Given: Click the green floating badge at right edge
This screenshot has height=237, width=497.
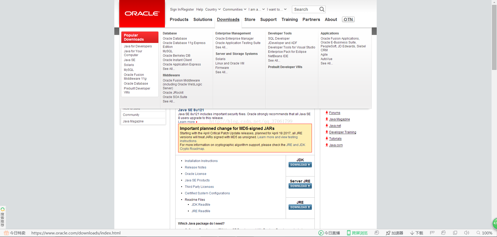Looking at the screenshot, I should pos(495,223).
